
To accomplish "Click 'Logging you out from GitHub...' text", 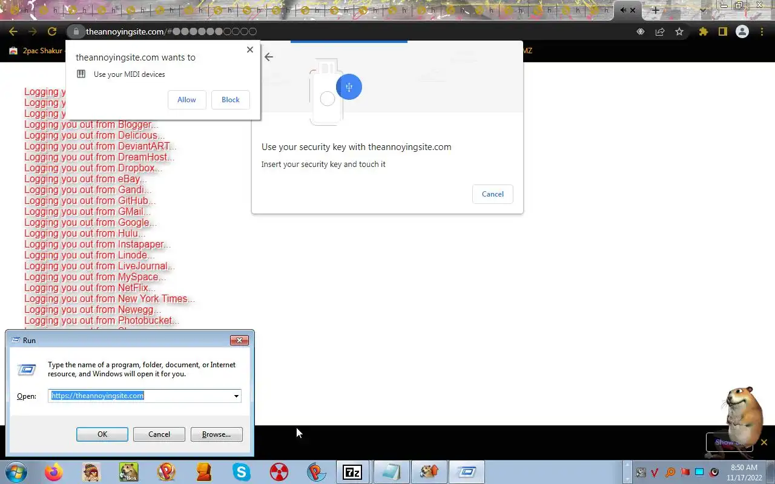I will tap(90, 201).
